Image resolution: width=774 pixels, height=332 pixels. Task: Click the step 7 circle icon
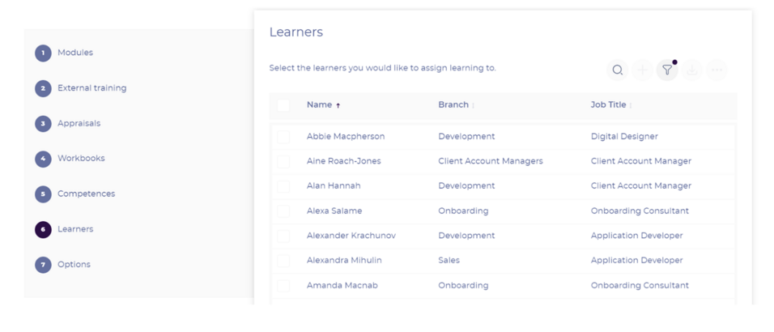tap(43, 265)
